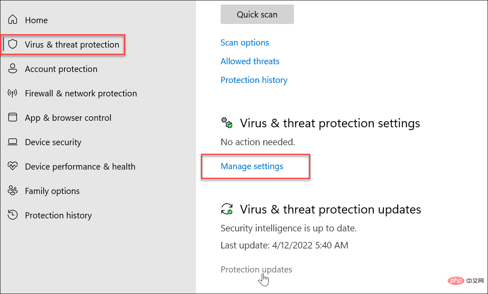Screen dimensions: 488x294
Task: Click the Device performance & health heart icon
Action: (13, 166)
